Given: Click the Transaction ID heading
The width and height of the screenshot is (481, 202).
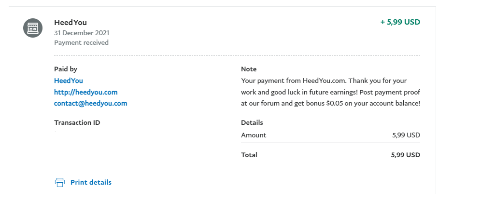Looking at the screenshot, I should (x=77, y=123).
